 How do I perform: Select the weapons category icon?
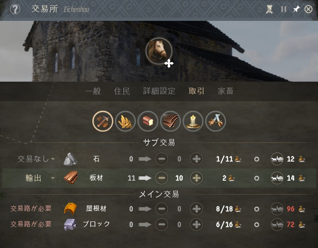point(215,121)
